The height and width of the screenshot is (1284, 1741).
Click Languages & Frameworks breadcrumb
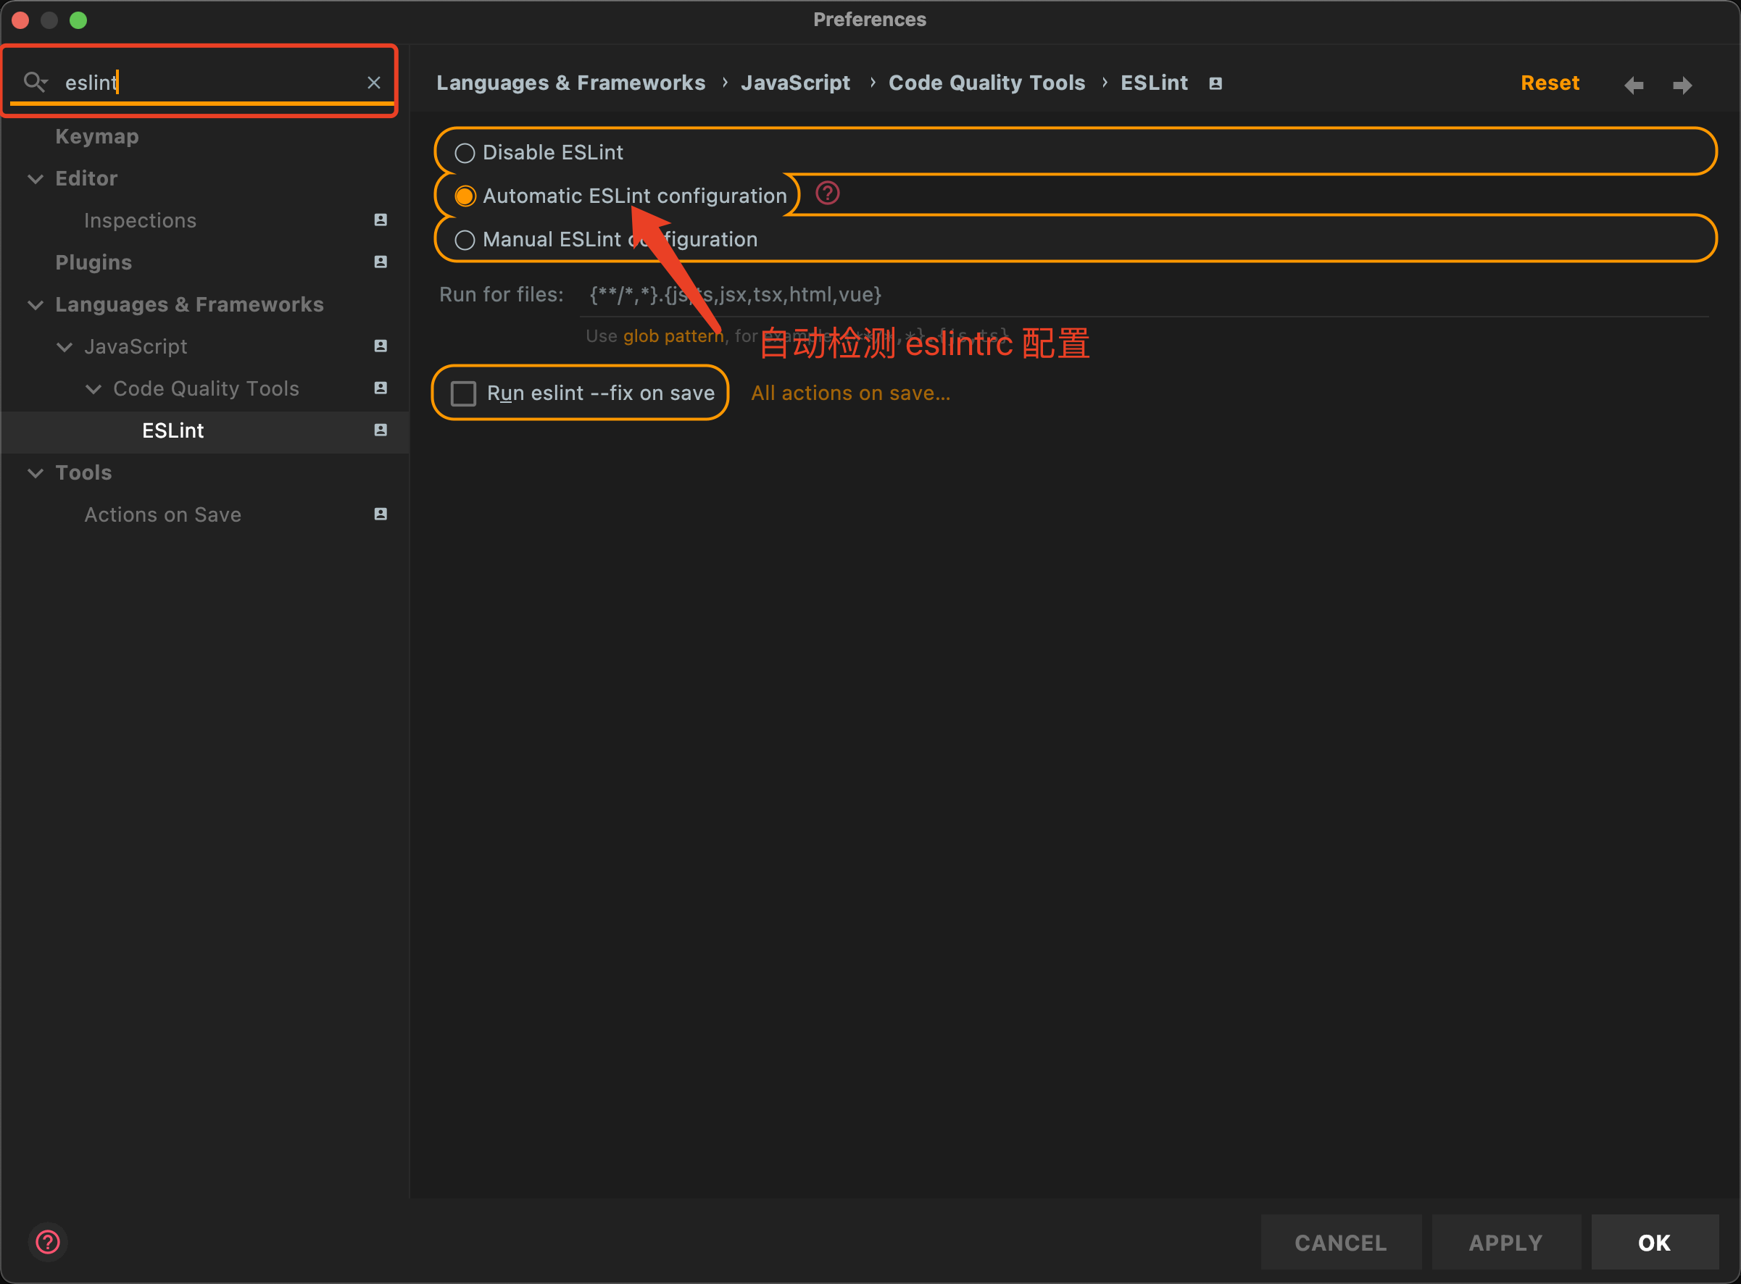click(570, 83)
